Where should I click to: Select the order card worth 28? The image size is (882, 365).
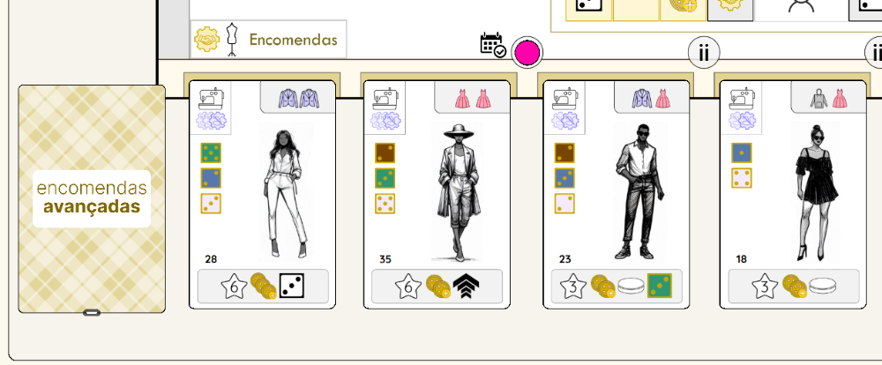pyautogui.click(x=262, y=195)
